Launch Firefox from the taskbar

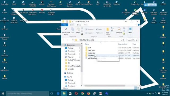88,94
